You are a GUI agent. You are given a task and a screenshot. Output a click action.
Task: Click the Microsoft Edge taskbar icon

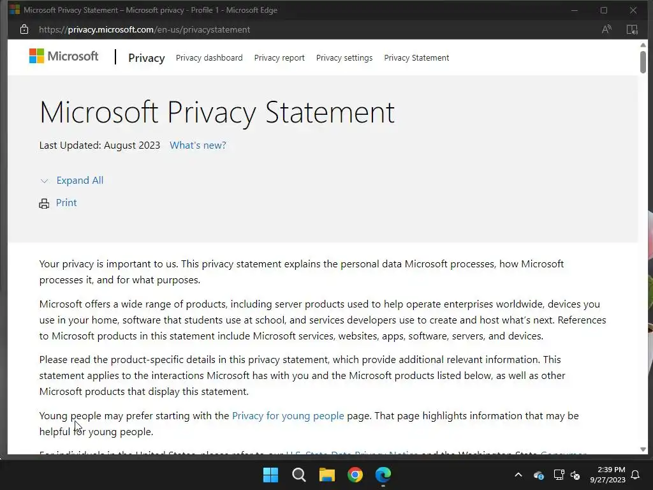383,475
